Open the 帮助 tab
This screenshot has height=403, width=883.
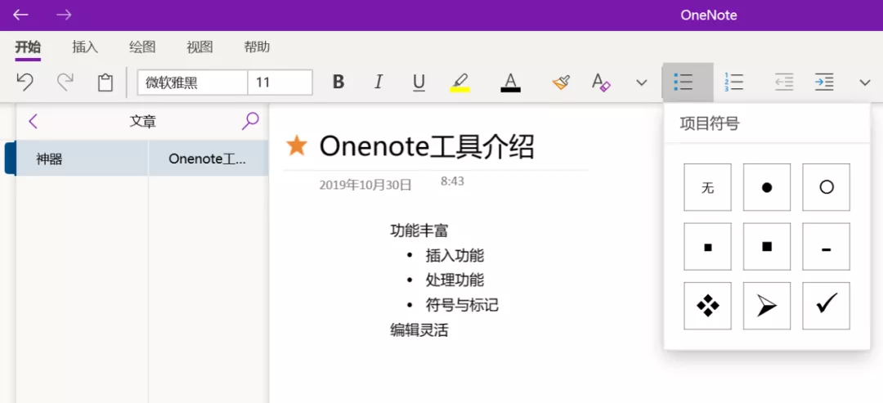pos(257,47)
